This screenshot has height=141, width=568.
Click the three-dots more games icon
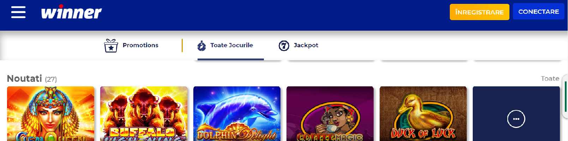[516, 119]
